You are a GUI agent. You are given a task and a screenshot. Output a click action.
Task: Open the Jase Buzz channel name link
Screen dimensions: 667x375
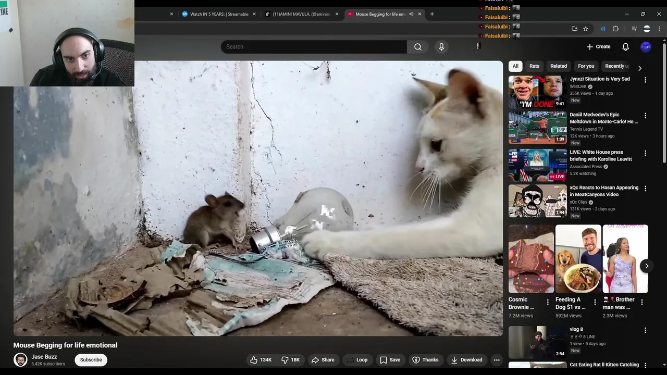click(44, 357)
